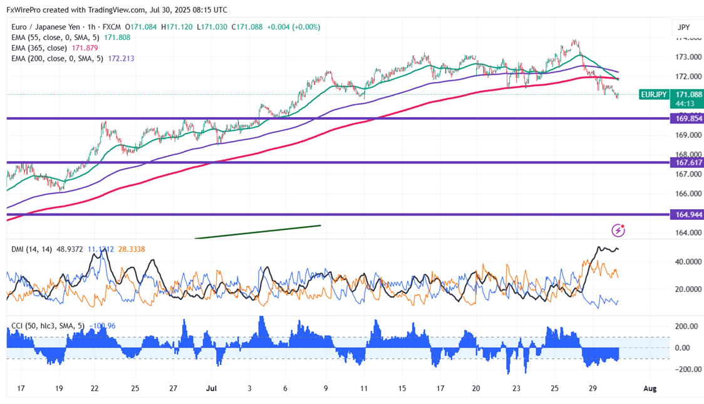Click the 40.0000 DMI axis label

point(688,262)
